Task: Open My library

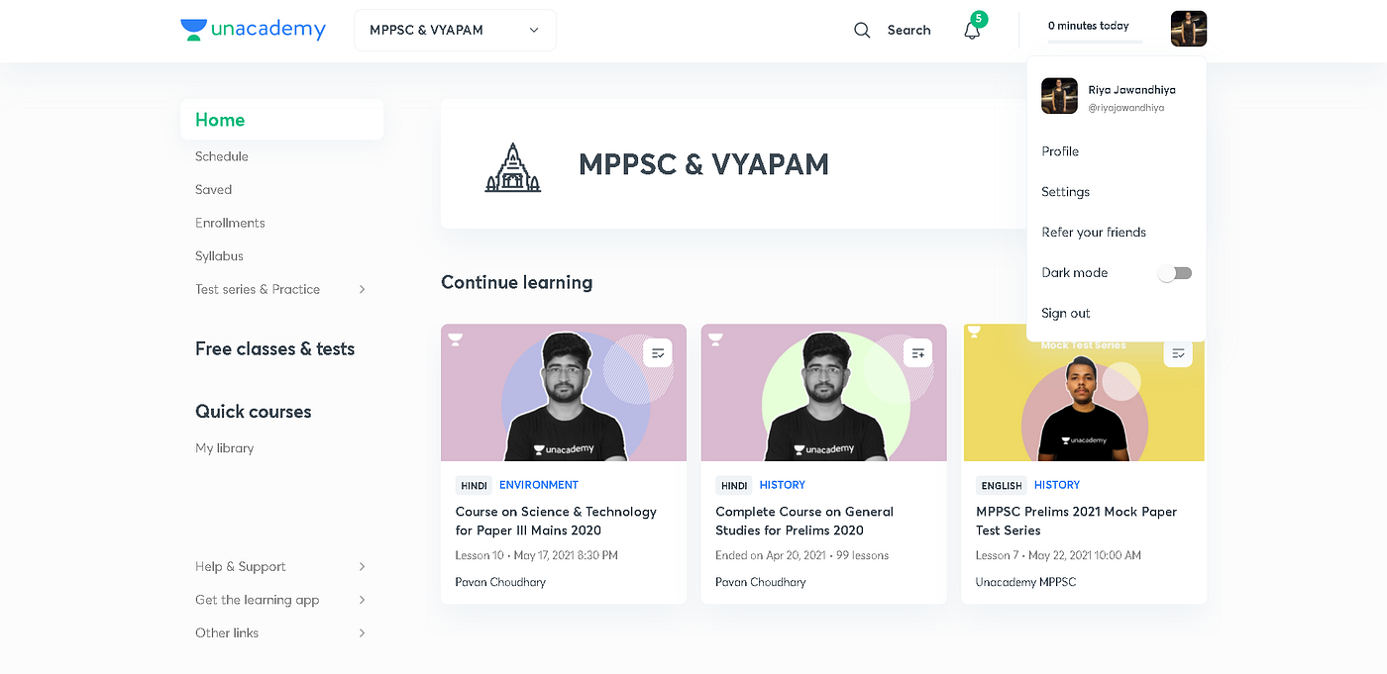Action: click(224, 448)
